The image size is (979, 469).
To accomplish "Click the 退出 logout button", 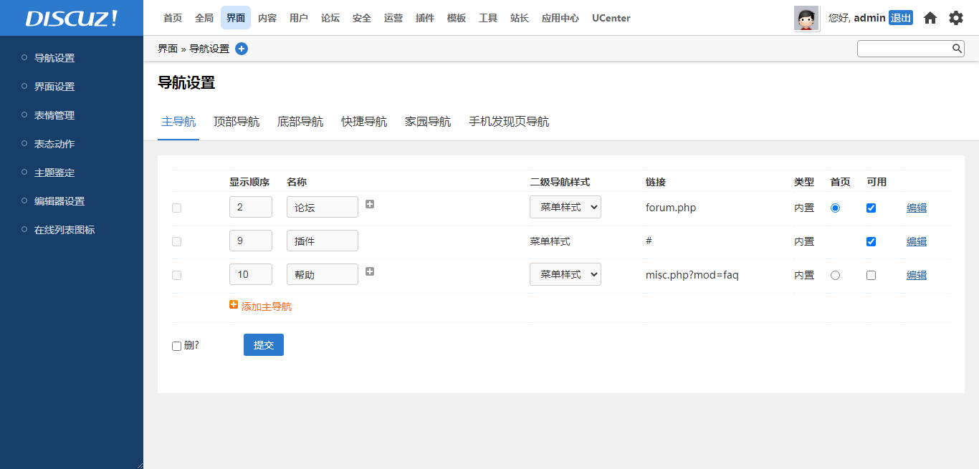I will (x=901, y=18).
